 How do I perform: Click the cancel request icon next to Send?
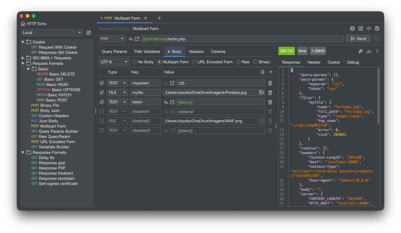[377, 39]
